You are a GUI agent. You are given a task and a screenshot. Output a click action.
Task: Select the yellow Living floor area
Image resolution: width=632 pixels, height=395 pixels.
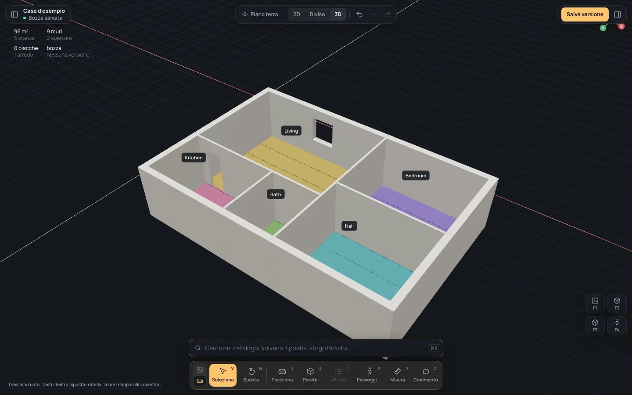296,164
